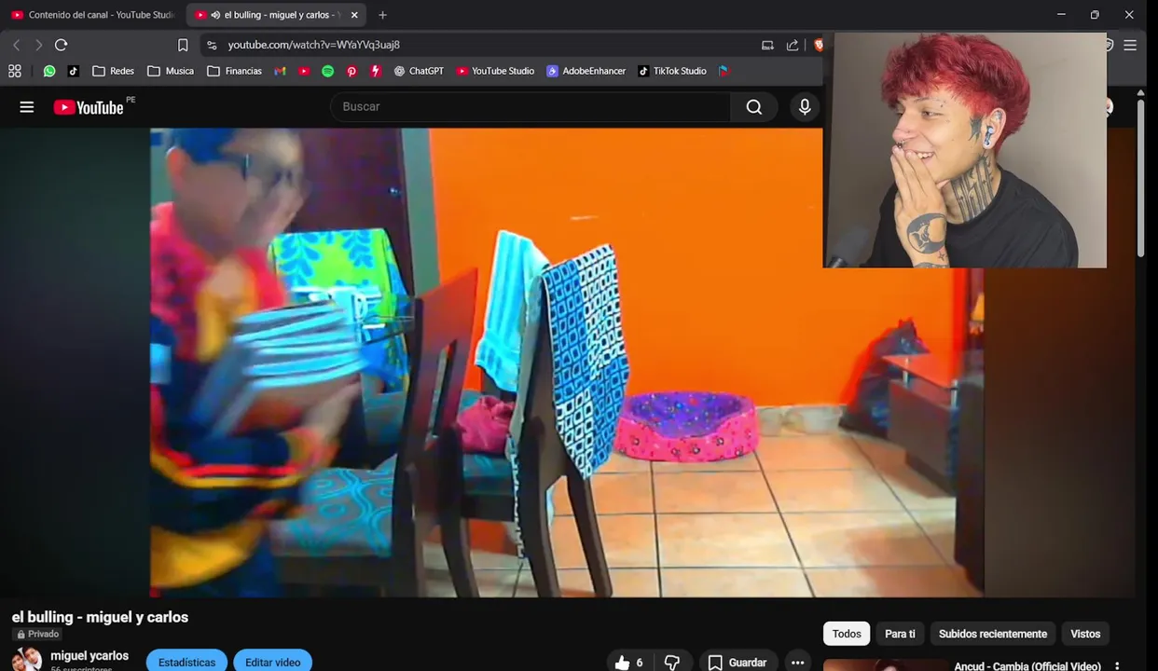The image size is (1158, 671).
Task: Open the Spotify bookmark icon
Action: point(328,71)
